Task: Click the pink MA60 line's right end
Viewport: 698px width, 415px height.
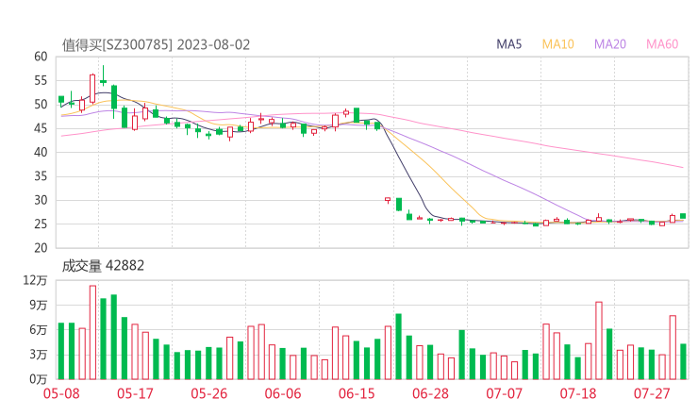Action: (682, 168)
